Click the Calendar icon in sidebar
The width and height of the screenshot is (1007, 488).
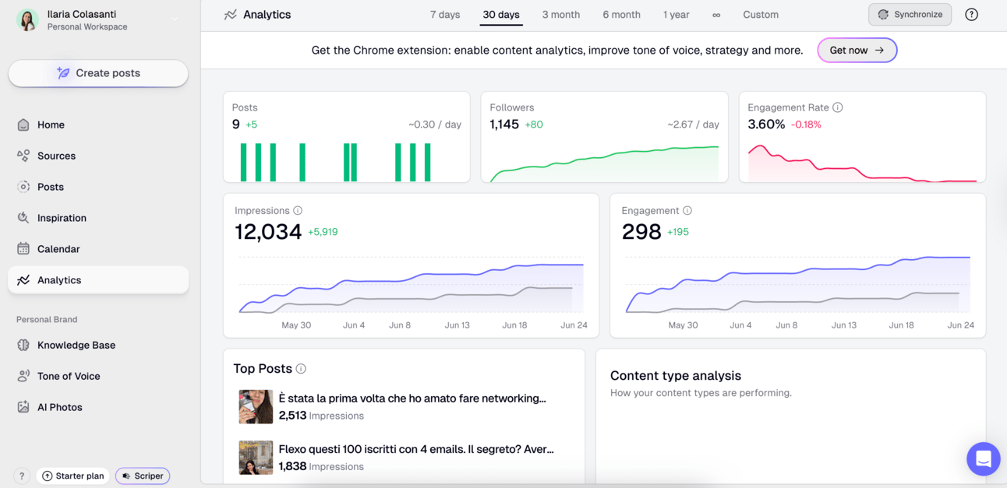pos(23,249)
